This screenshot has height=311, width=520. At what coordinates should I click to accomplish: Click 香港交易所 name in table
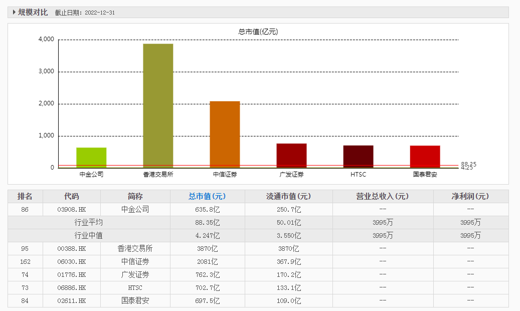point(135,249)
